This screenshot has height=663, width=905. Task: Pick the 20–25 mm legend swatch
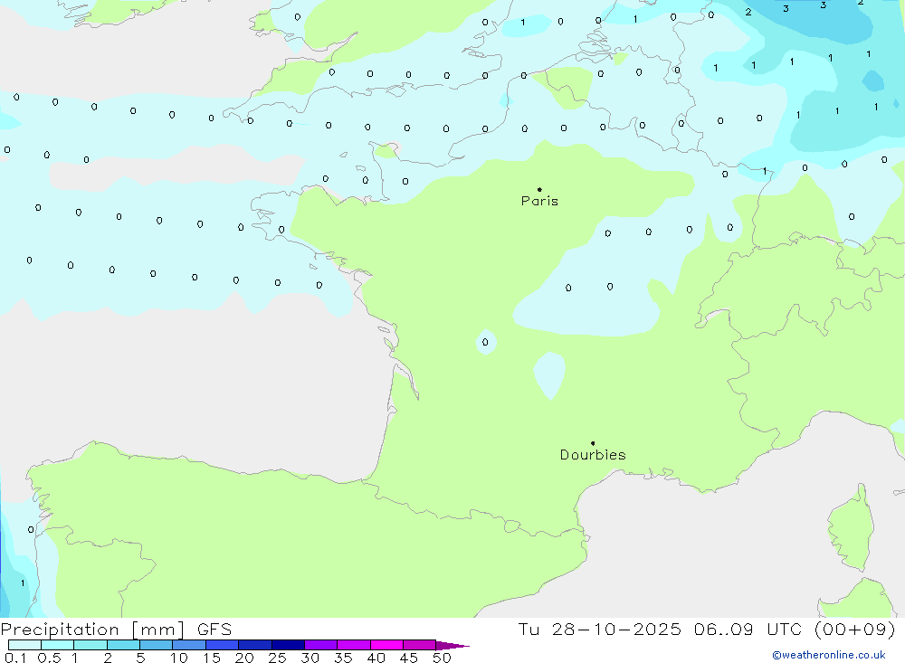(255, 645)
